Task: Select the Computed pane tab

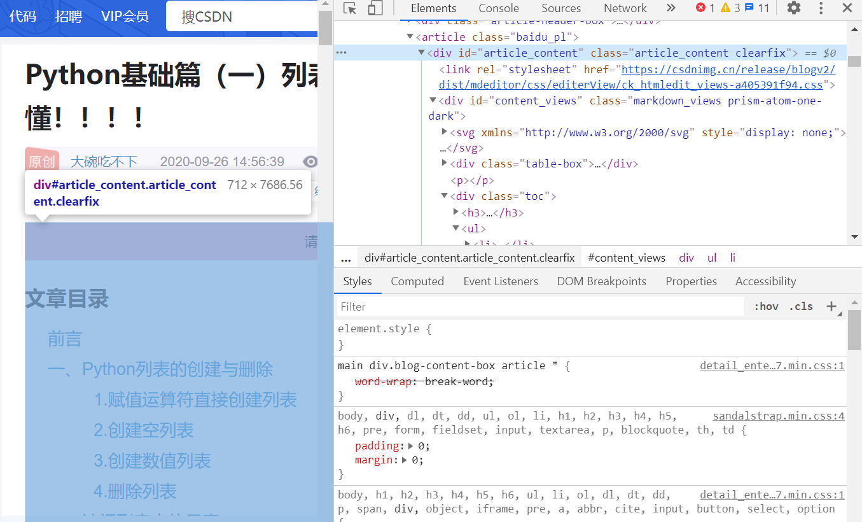Action: 417,281
